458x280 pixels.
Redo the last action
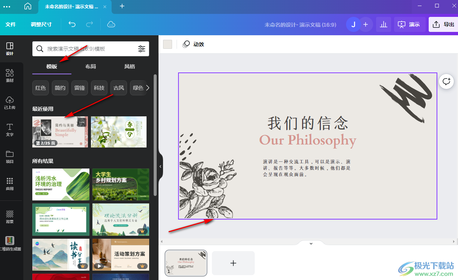pos(89,24)
